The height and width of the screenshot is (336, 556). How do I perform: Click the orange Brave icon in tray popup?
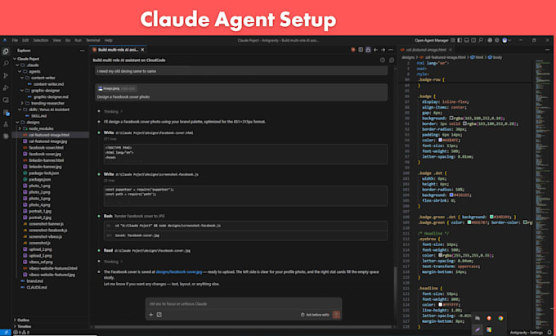[x=489, y=318]
